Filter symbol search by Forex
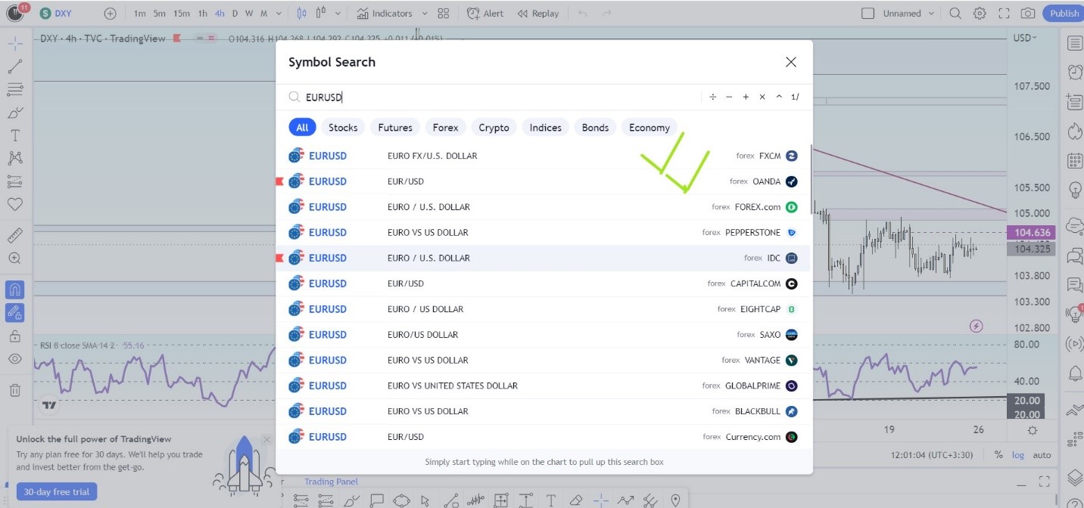The image size is (1084, 508). click(445, 128)
